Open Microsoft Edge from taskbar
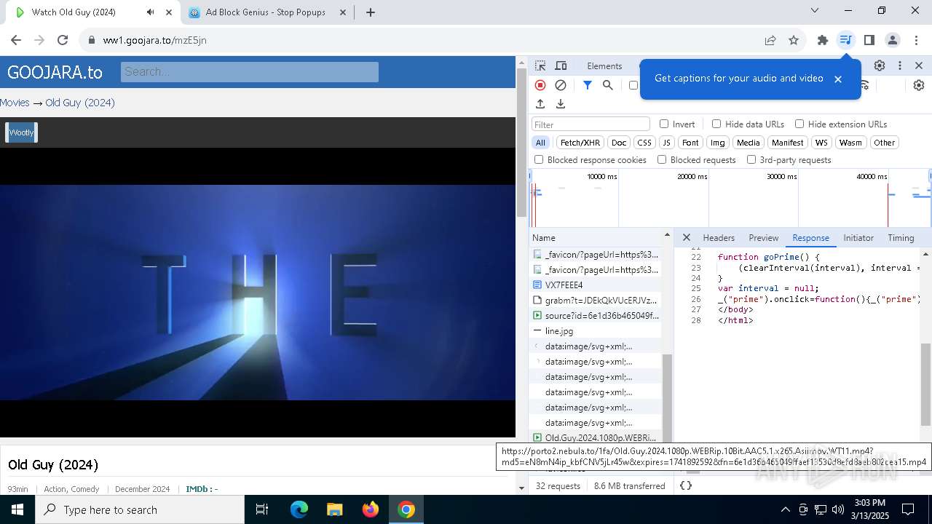Image resolution: width=932 pixels, height=524 pixels. click(299, 509)
